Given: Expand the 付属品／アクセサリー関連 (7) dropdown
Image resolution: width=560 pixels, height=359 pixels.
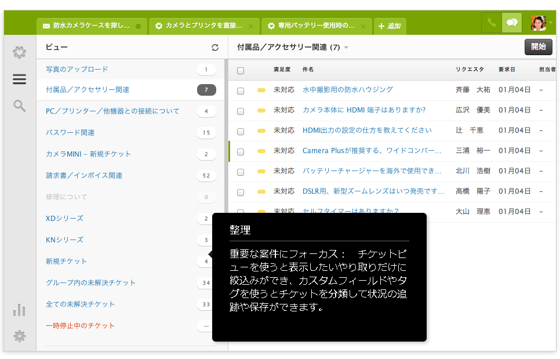Looking at the screenshot, I should pyautogui.click(x=346, y=48).
